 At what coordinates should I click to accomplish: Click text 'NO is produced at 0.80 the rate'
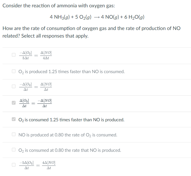[x=68, y=135]
